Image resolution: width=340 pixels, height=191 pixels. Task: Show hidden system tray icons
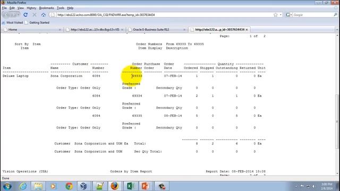pos(296,186)
